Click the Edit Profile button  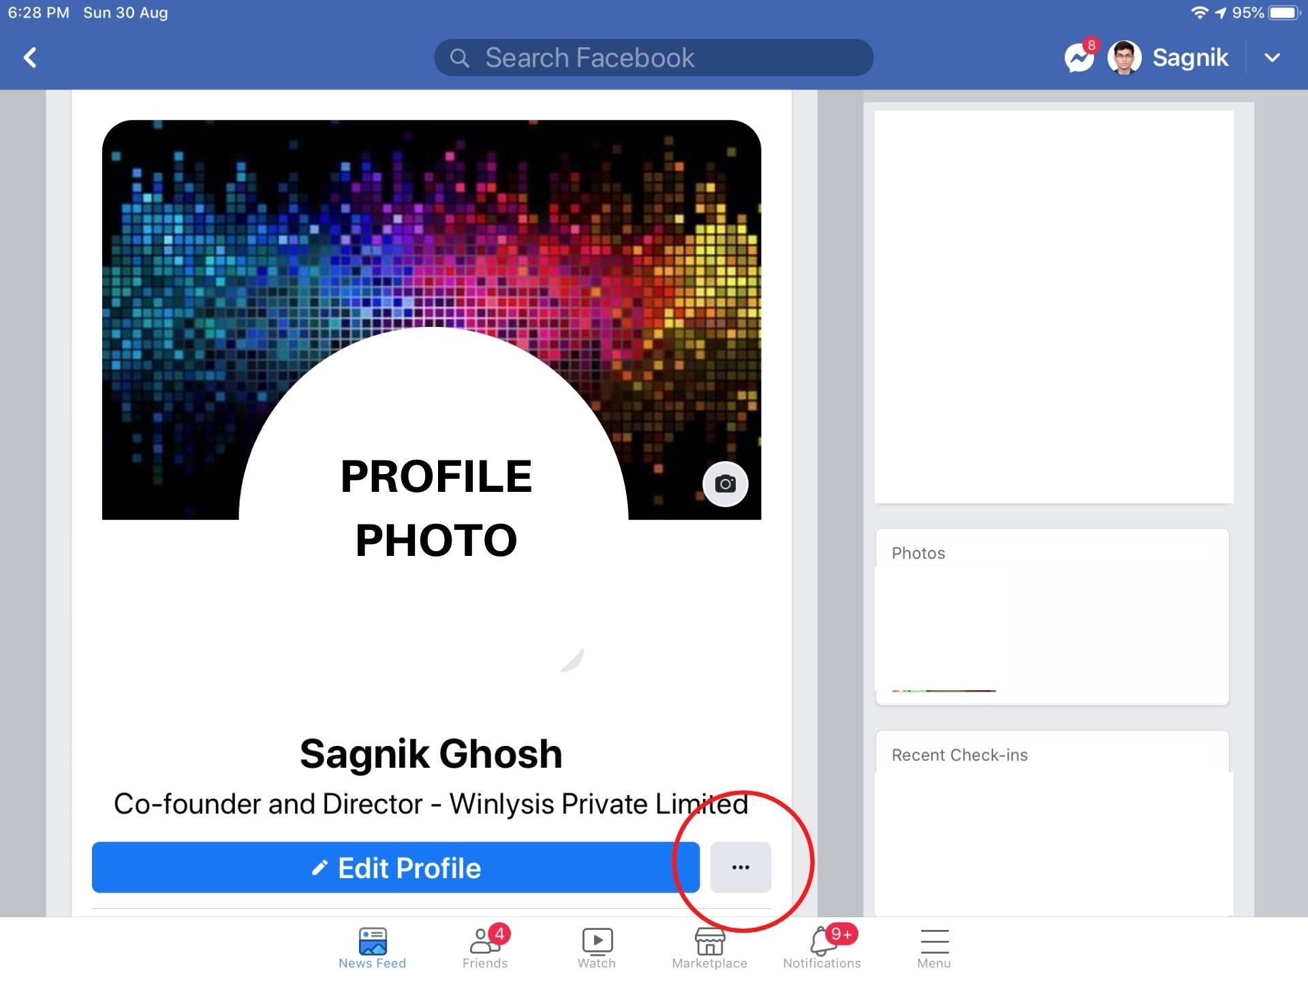(396, 867)
